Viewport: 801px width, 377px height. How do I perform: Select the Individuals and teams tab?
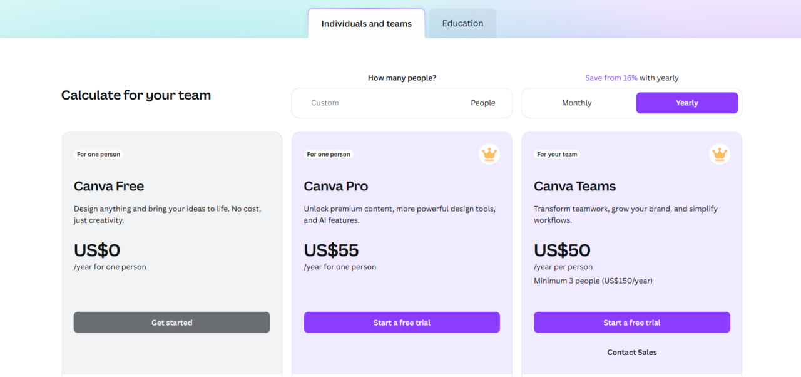(366, 23)
